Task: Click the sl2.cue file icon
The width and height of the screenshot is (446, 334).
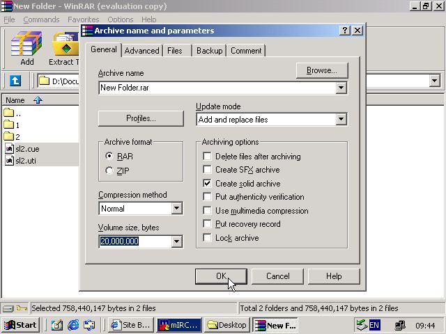Action: (x=9, y=148)
